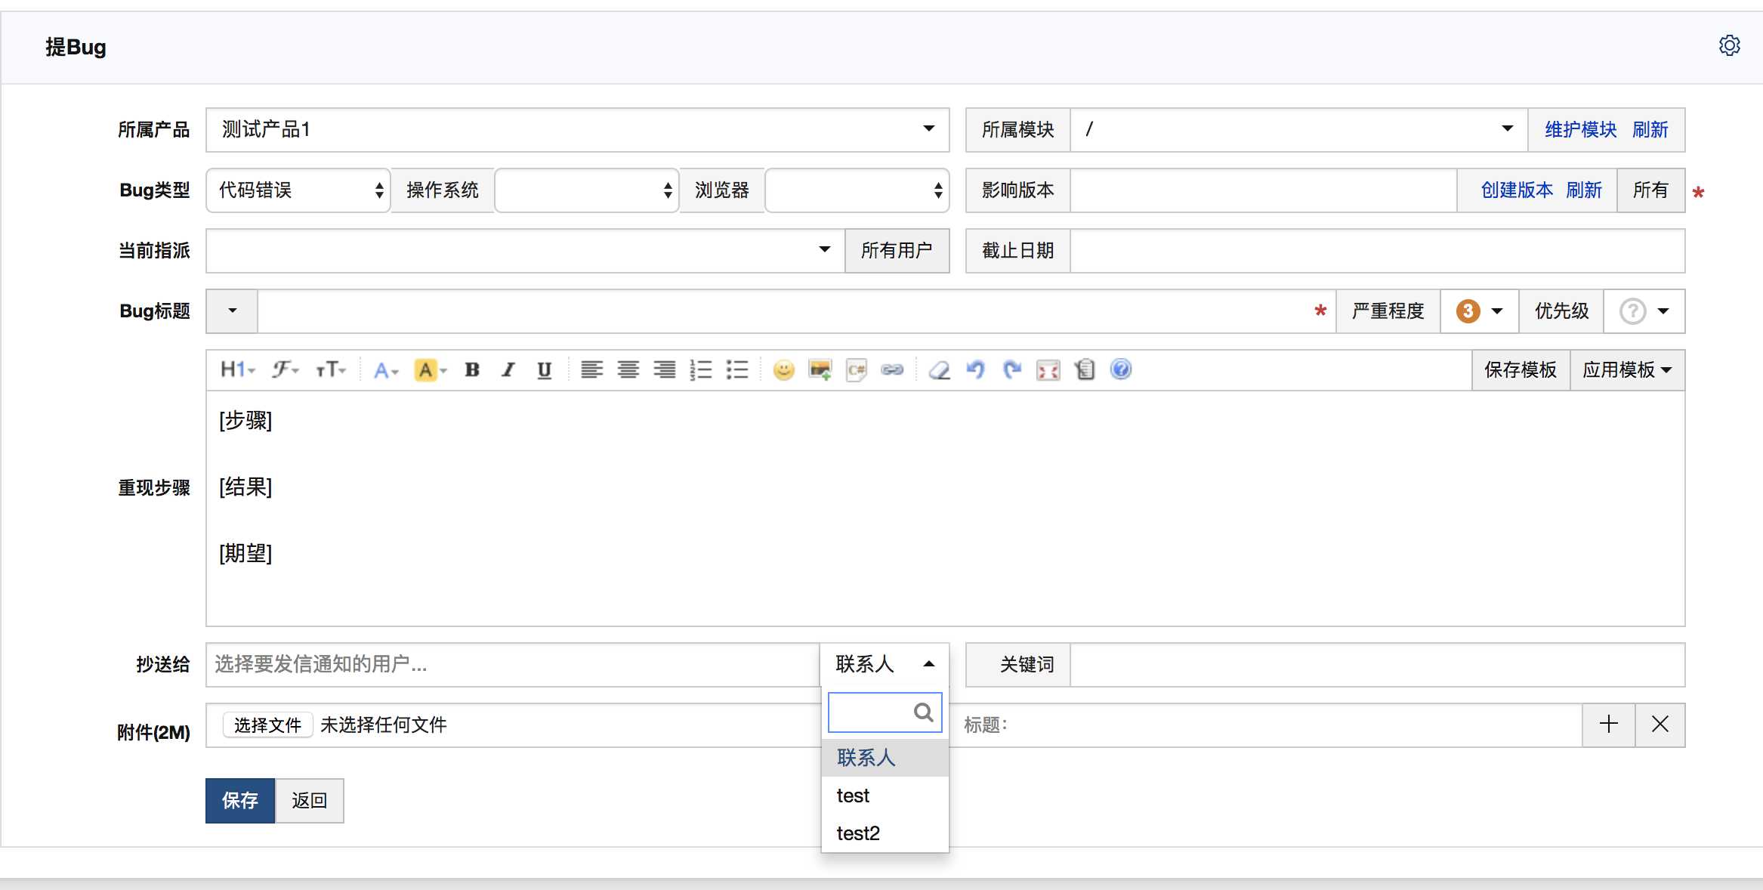Click the Italic formatting icon
This screenshot has height=890, width=1763.
point(508,370)
